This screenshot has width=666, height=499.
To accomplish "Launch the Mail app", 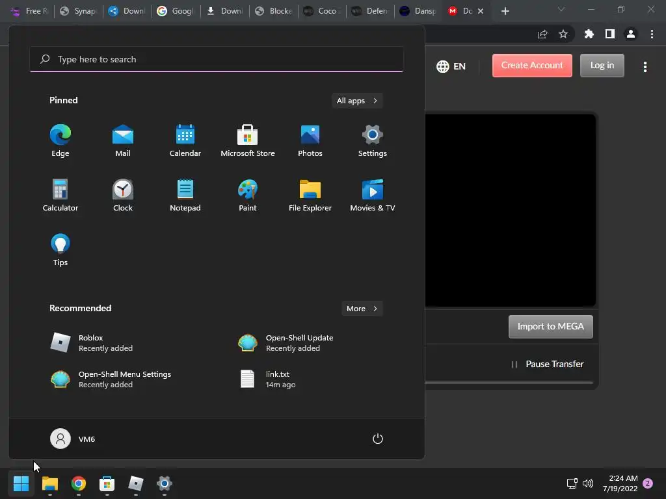I will [x=123, y=141].
